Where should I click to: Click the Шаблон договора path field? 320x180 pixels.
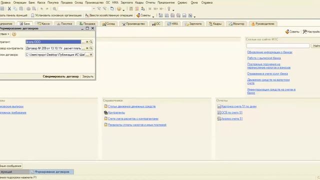55,54
